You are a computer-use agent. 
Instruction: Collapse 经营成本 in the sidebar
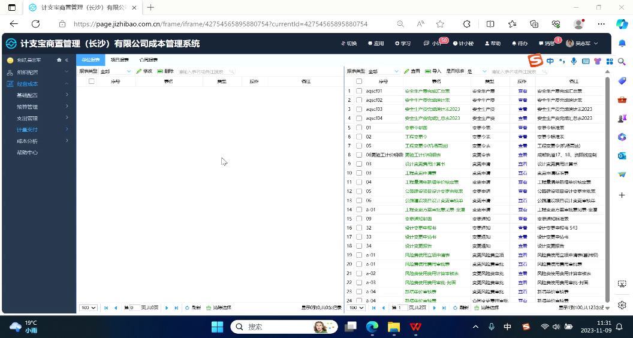click(38, 84)
